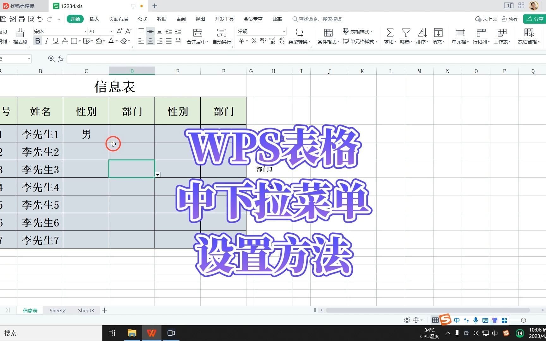
Task: Click the percent style icon
Action: (x=254, y=41)
